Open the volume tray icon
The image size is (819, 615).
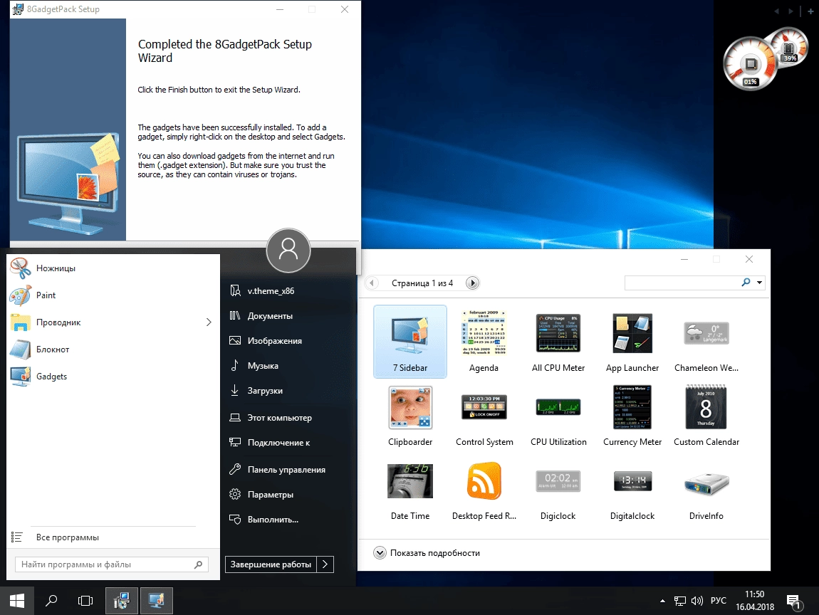point(697,601)
